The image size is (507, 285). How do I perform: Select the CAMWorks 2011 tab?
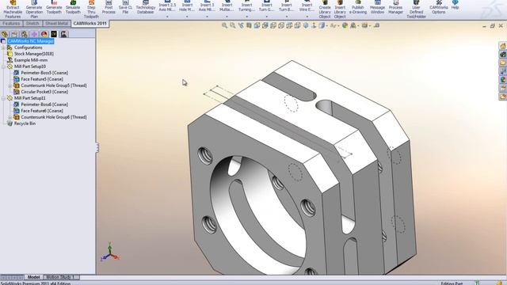90,24
